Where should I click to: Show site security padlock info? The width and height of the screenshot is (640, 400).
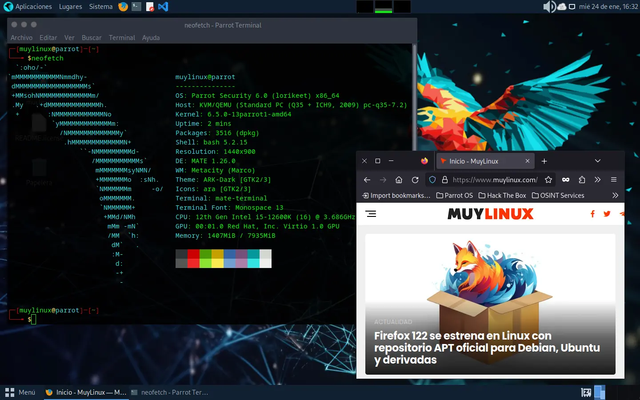click(x=444, y=180)
